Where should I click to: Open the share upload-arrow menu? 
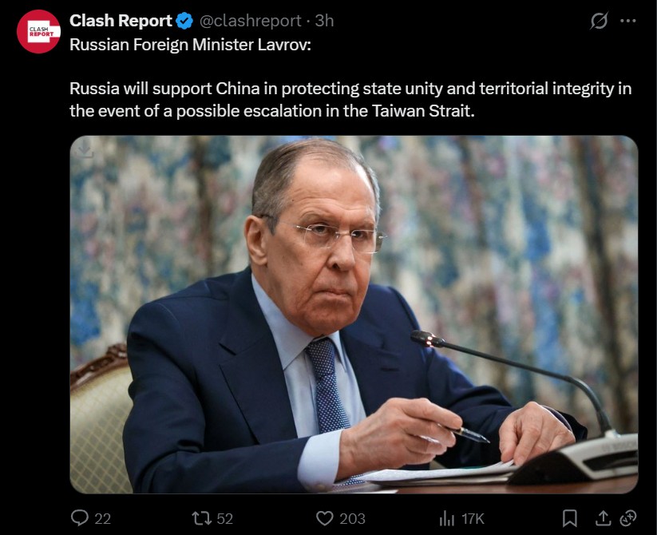(x=603, y=518)
